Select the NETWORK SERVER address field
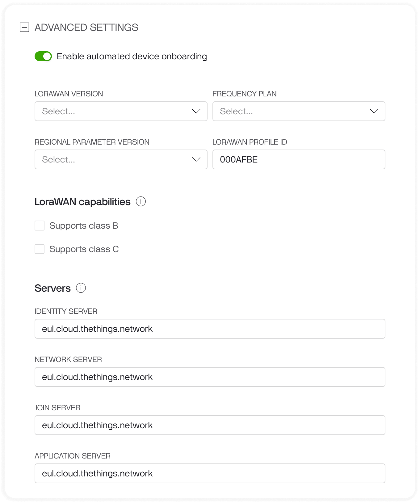The image size is (420, 503). [210, 377]
